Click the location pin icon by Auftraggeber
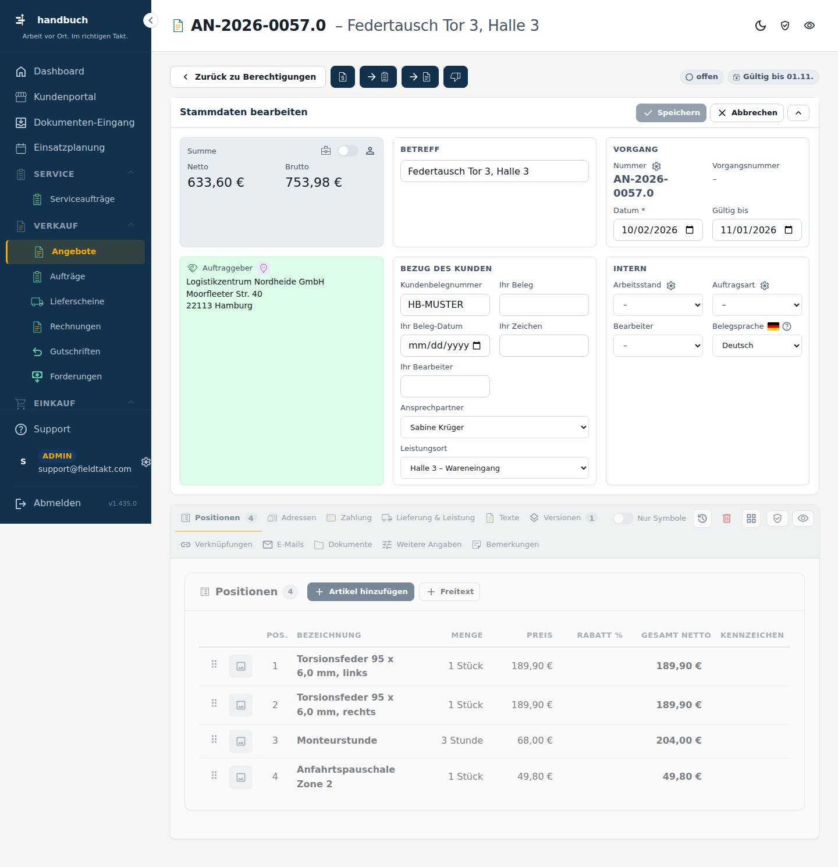 tap(264, 268)
